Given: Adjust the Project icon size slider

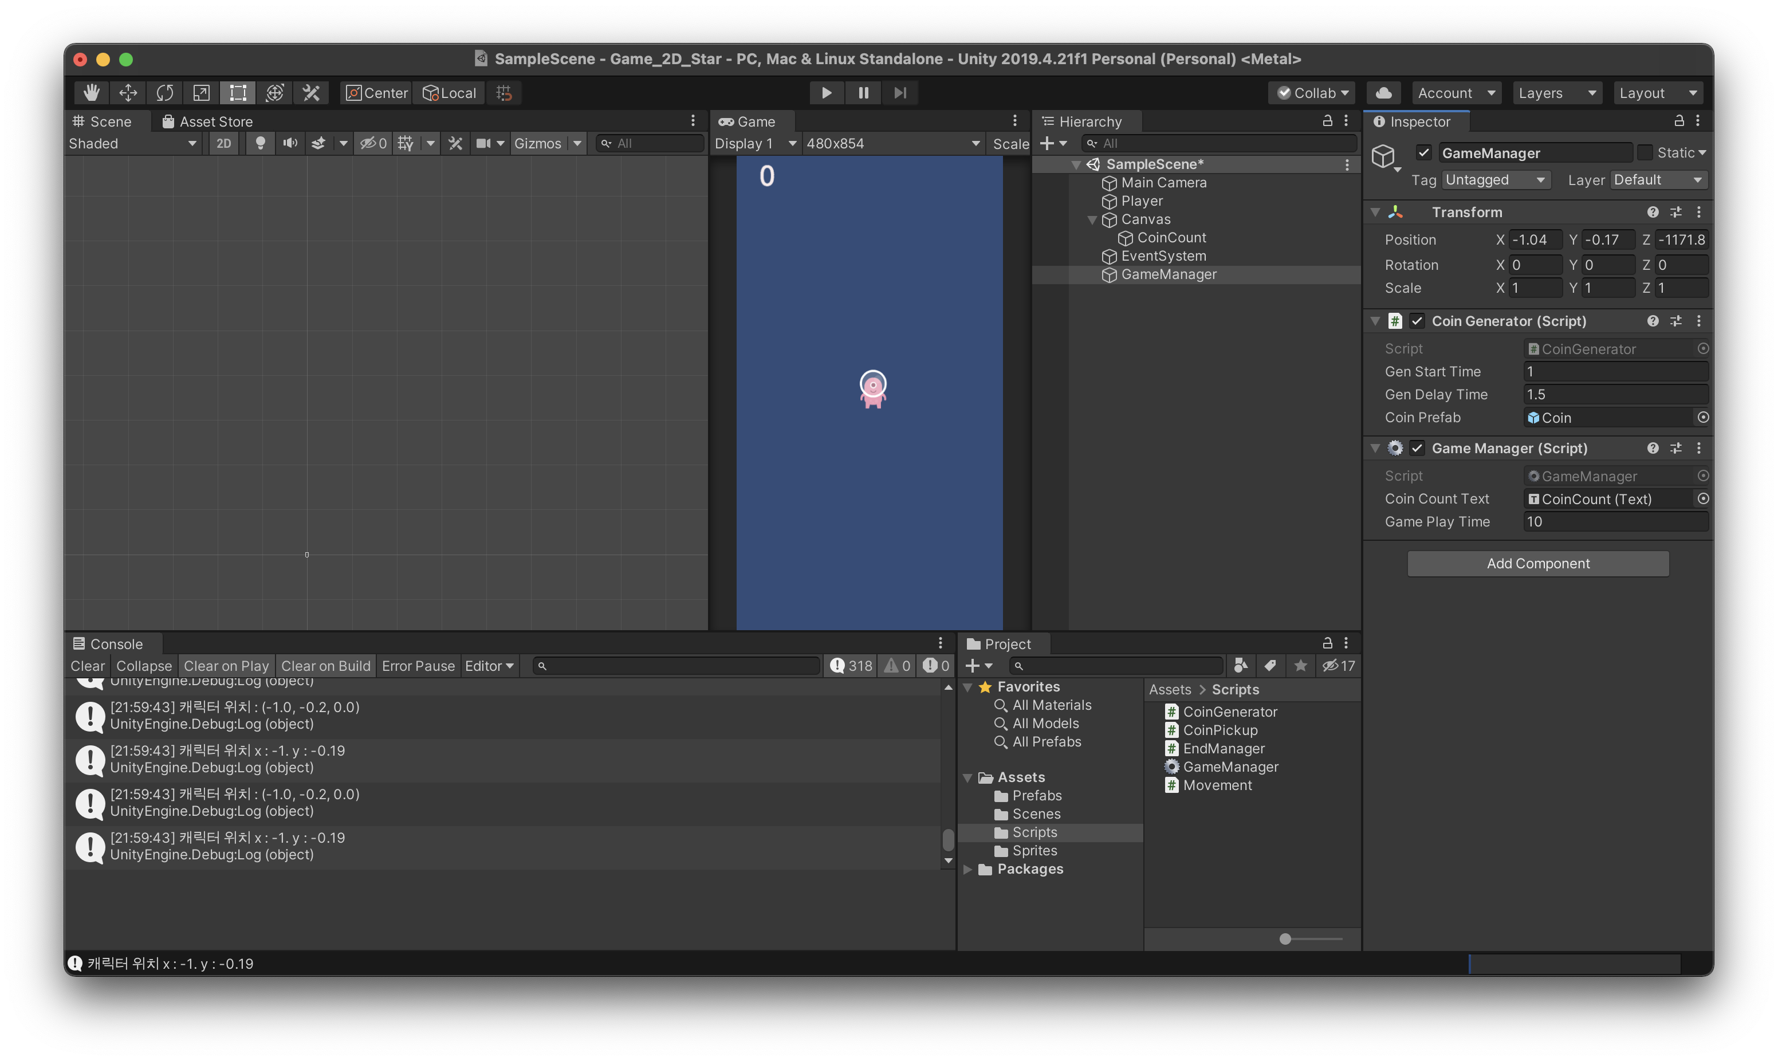Looking at the screenshot, I should coord(1285,939).
